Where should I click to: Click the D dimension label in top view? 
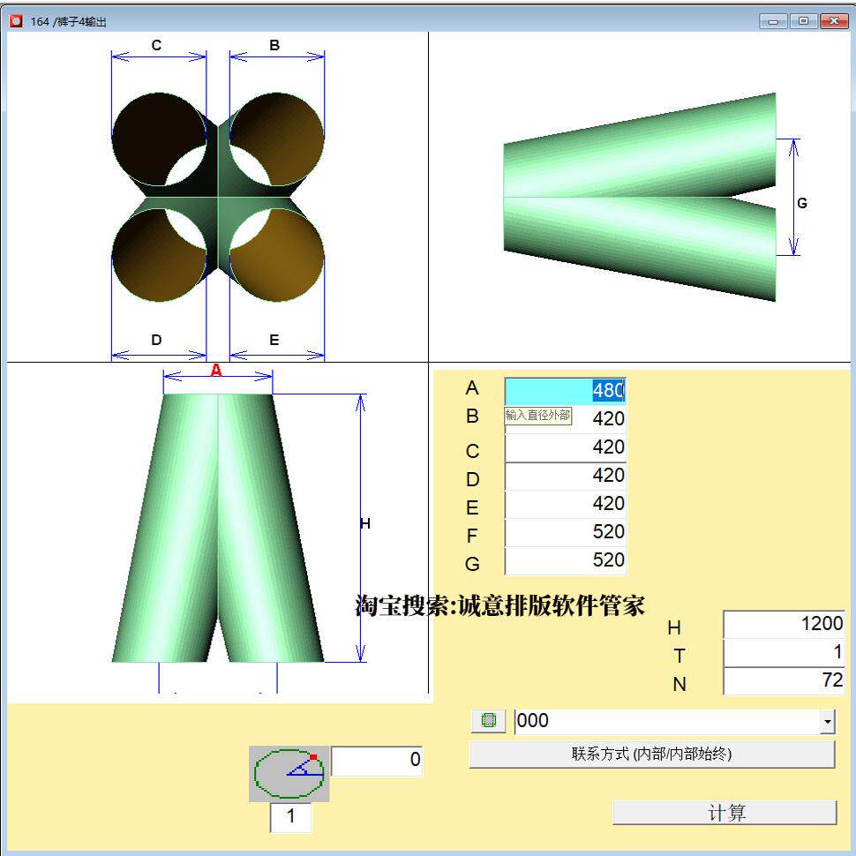[157, 340]
